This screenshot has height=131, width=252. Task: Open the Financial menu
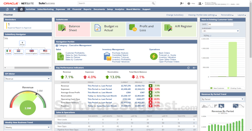pyautogui.click(x=77, y=9)
